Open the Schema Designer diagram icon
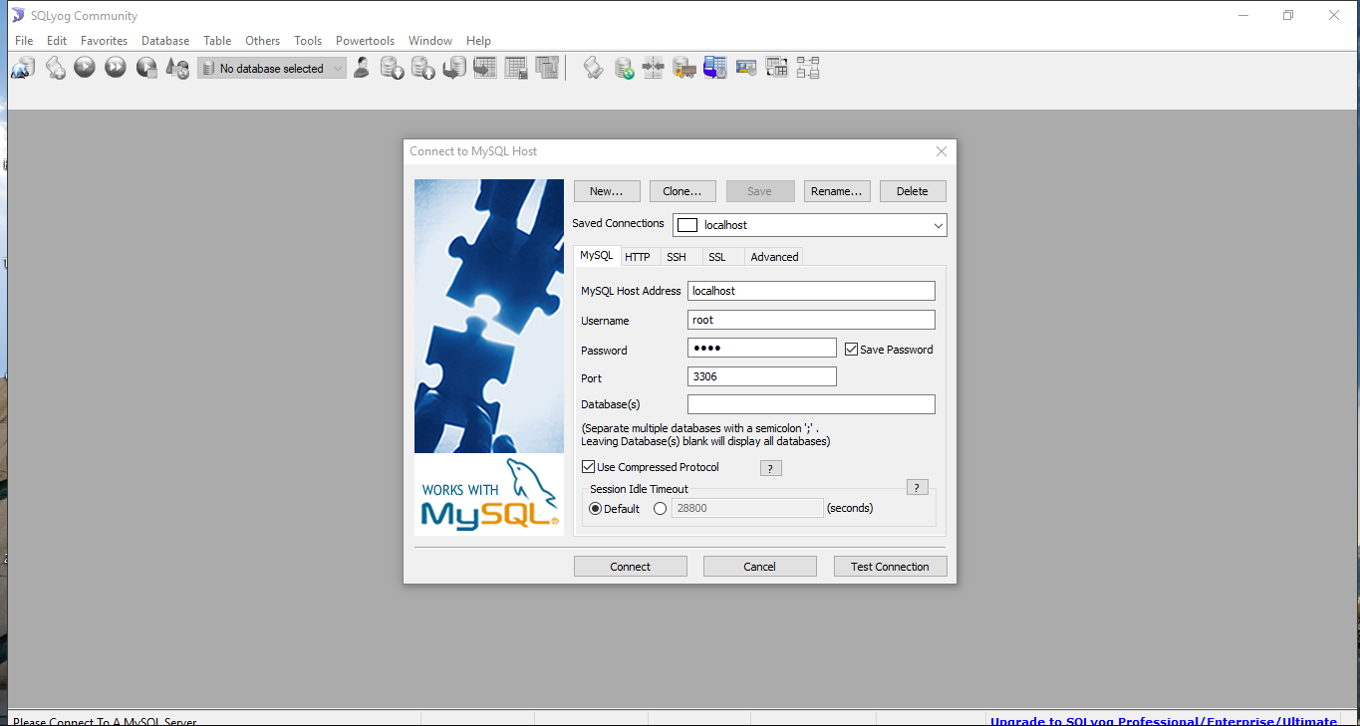Screen dimensions: 1360x726 click(808, 68)
